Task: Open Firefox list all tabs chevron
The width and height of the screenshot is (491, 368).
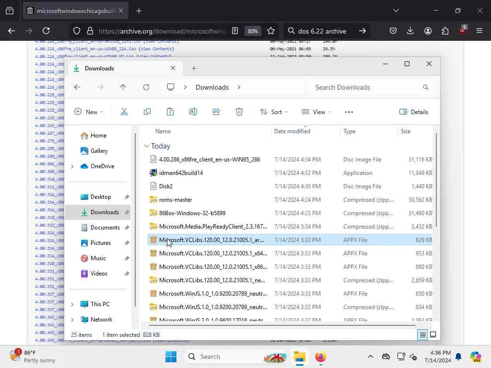Action: pyautogui.click(x=396, y=11)
